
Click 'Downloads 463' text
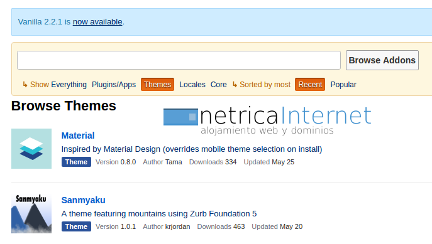click(x=221, y=226)
